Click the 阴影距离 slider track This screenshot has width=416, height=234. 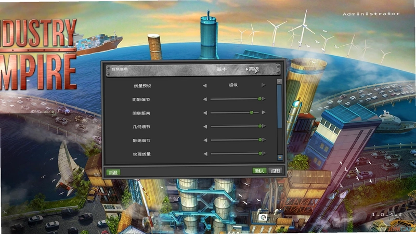click(x=235, y=112)
